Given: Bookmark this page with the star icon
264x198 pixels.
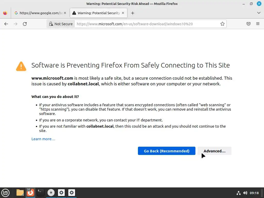Looking at the screenshot, I should coord(222,24).
